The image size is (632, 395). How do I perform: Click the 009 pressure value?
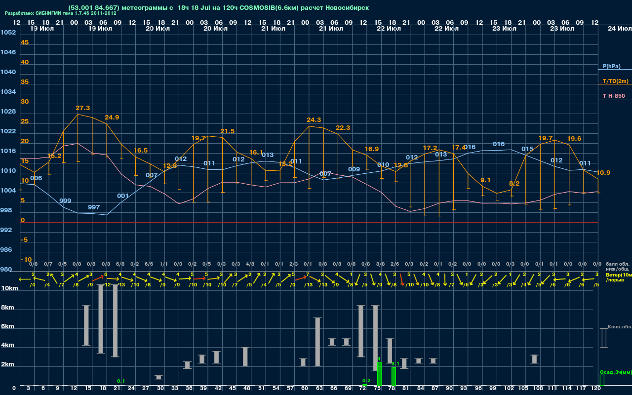coord(354,169)
